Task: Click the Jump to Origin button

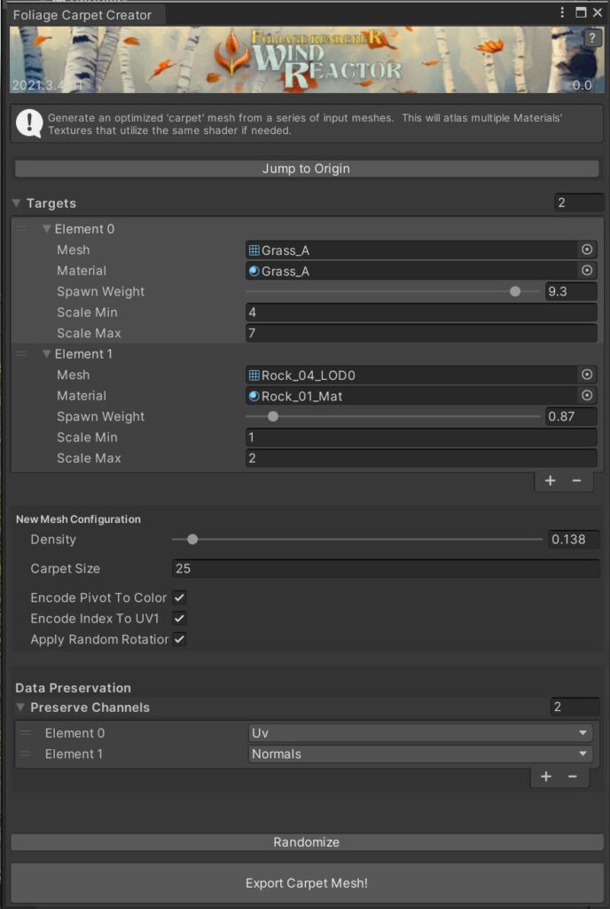Action: (x=306, y=169)
